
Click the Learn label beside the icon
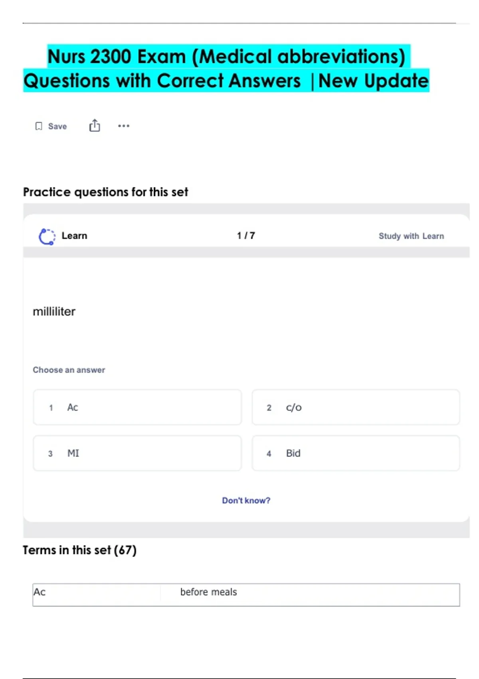point(74,236)
